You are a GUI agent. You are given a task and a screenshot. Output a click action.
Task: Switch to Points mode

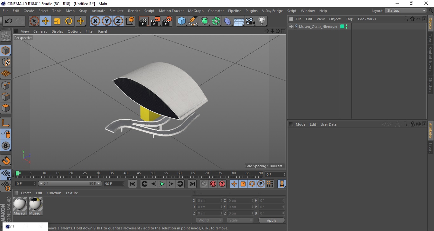(6, 85)
